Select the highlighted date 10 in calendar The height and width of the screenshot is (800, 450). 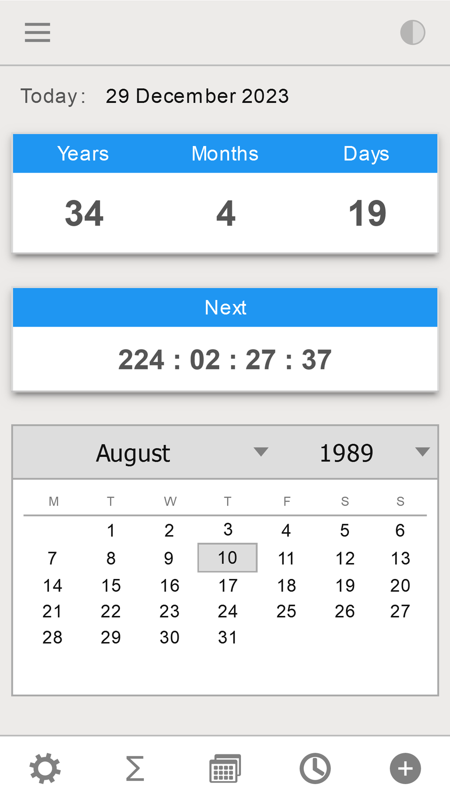[x=227, y=557]
